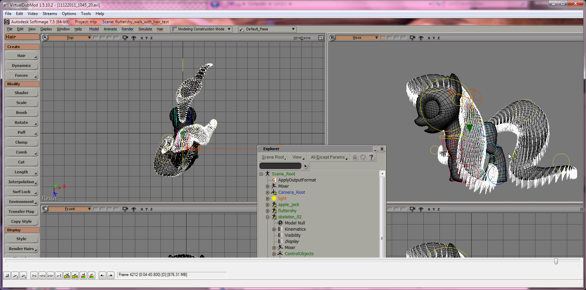Open the Simulate menu in Softimage
The image size is (586, 290).
(x=145, y=29)
